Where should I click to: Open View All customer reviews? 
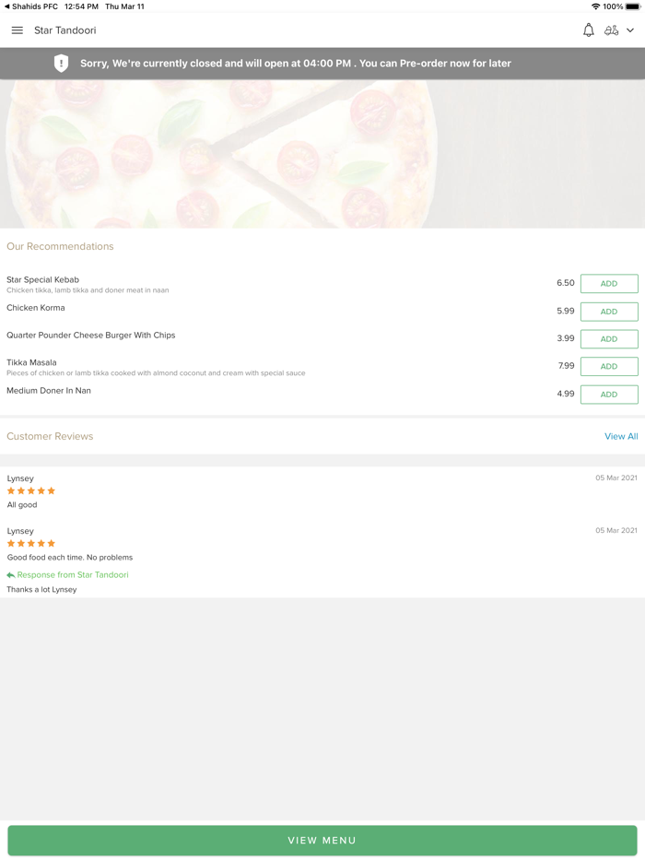(621, 436)
